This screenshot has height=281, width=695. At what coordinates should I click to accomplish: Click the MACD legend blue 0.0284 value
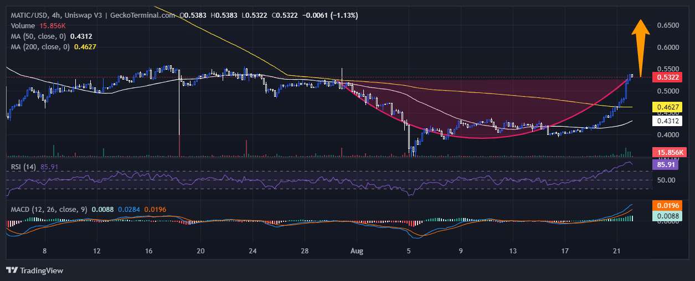pyautogui.click(x=129, y=210)
